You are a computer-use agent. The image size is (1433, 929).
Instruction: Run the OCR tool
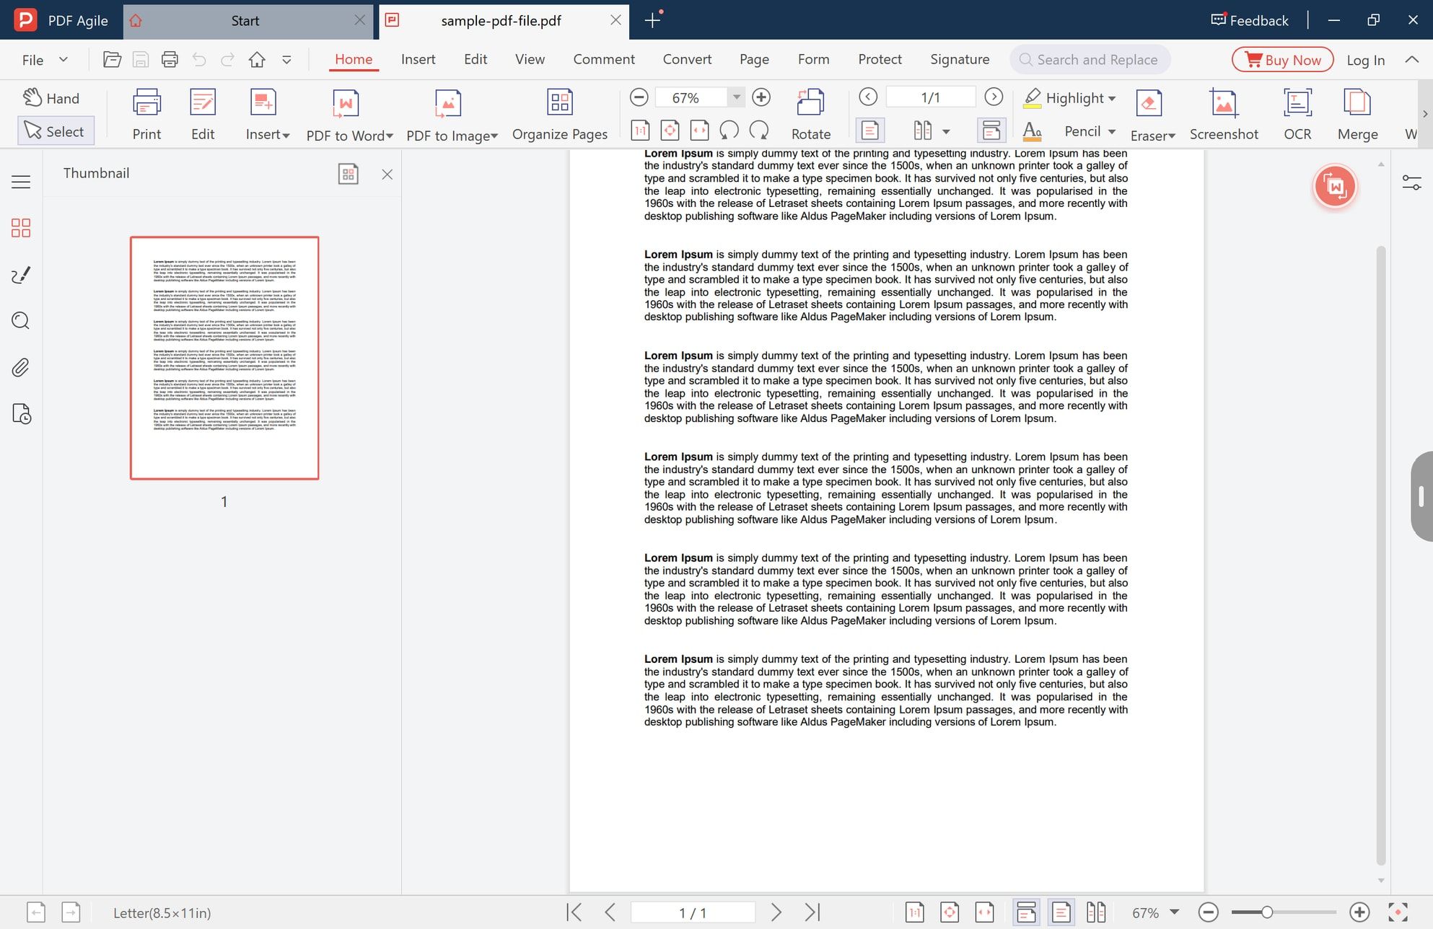click(x=1297, y=114)
